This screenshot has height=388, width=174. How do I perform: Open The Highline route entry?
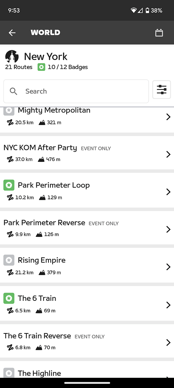(87, 370)
